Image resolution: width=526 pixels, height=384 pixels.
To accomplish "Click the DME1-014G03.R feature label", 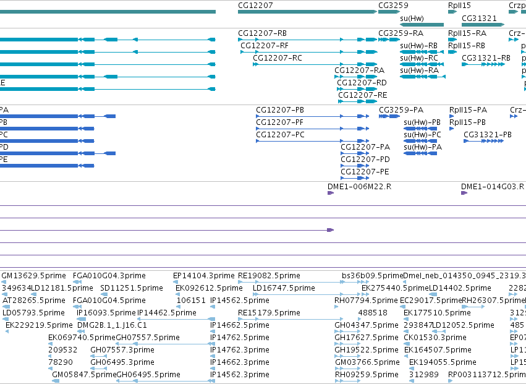I will (x=493, y=187).
